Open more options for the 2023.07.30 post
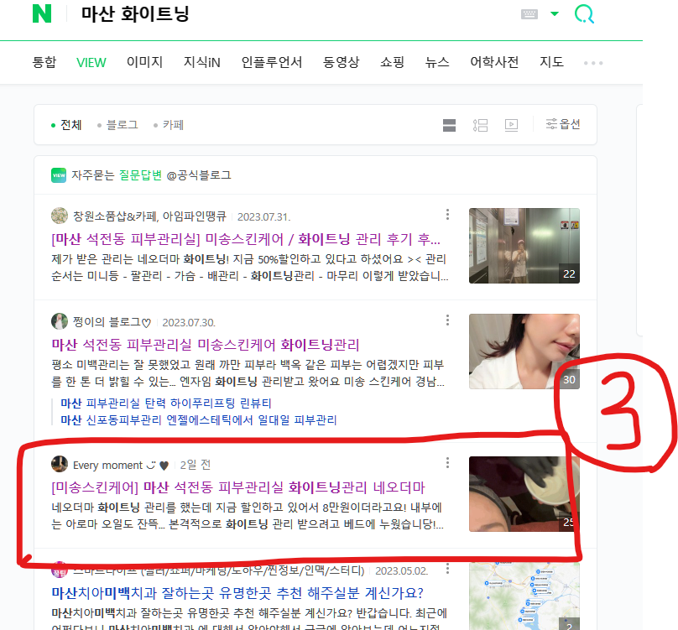This screenshot has height=630, width=678. tap(447, 320)
